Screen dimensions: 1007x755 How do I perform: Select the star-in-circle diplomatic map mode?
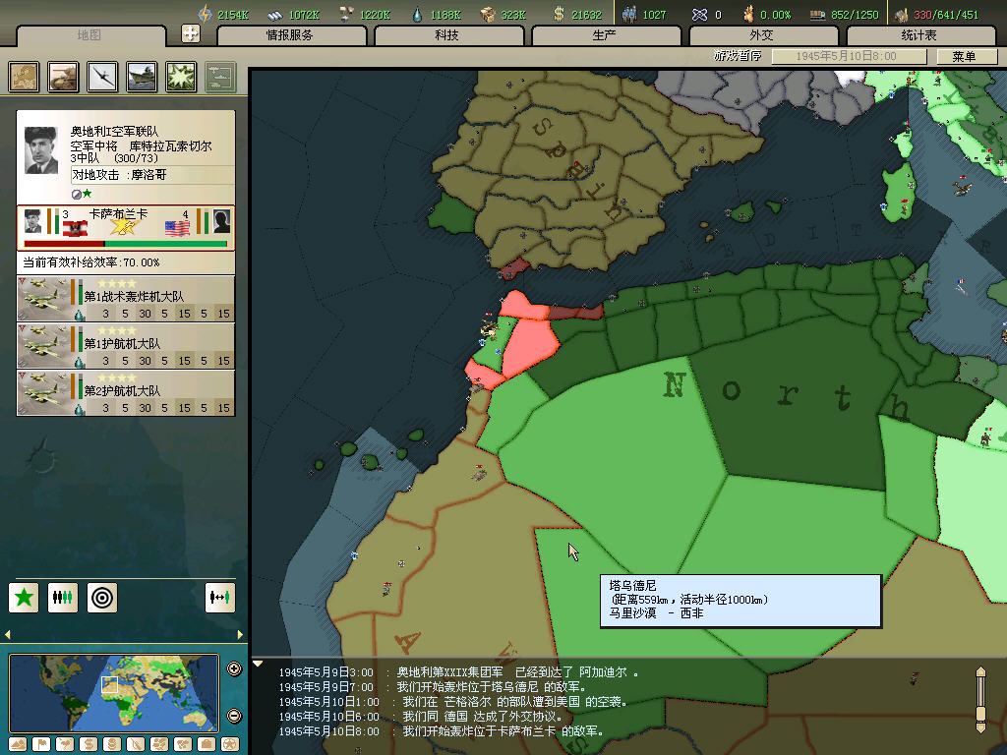pyautogui.click(x=230, y=744)
